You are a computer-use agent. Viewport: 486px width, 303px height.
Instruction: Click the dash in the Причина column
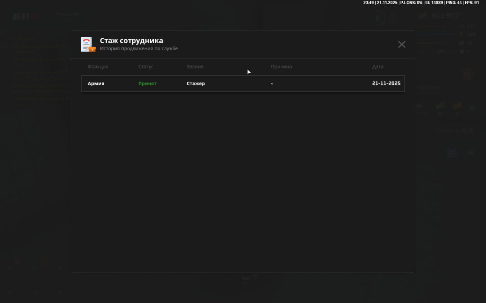tap(272, 83)
